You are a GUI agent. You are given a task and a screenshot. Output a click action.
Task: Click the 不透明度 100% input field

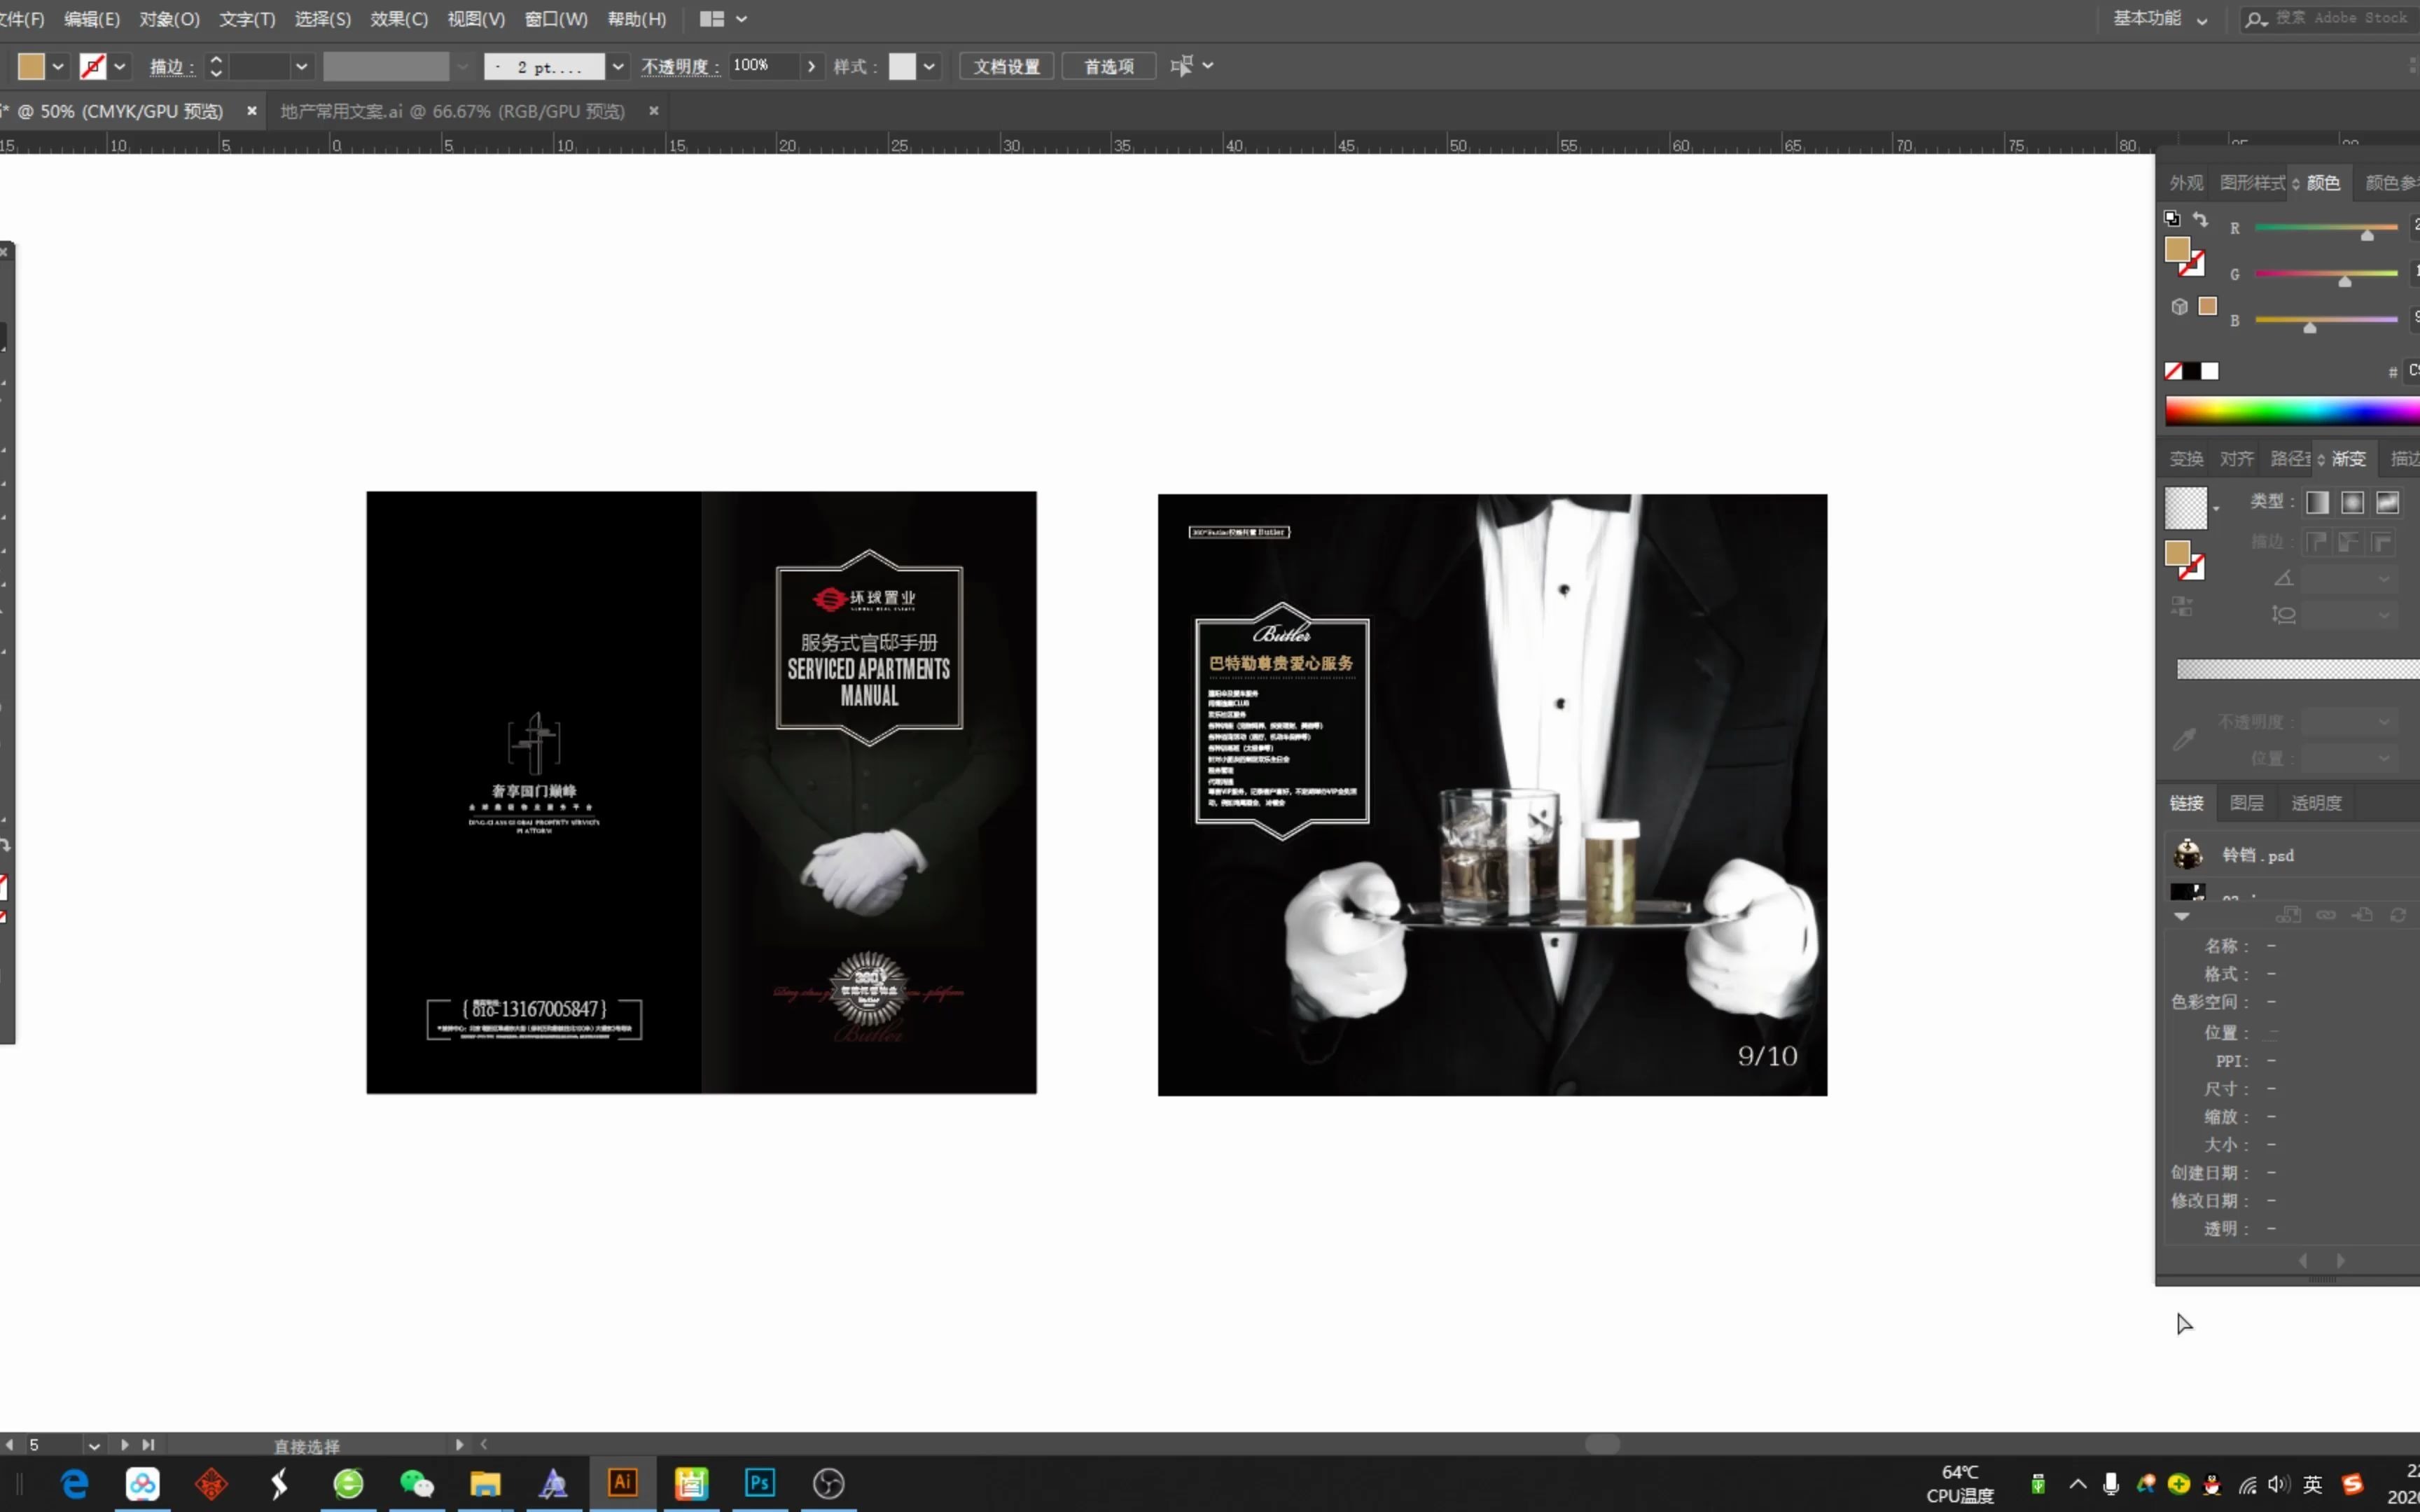[x=762, y=66]
